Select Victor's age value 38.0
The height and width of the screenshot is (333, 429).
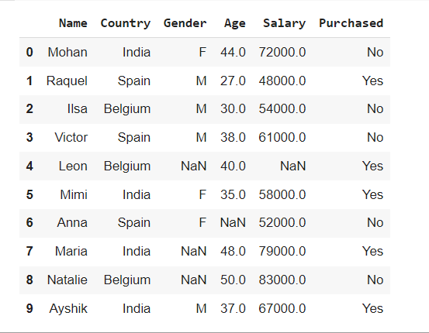click(233, 137)
